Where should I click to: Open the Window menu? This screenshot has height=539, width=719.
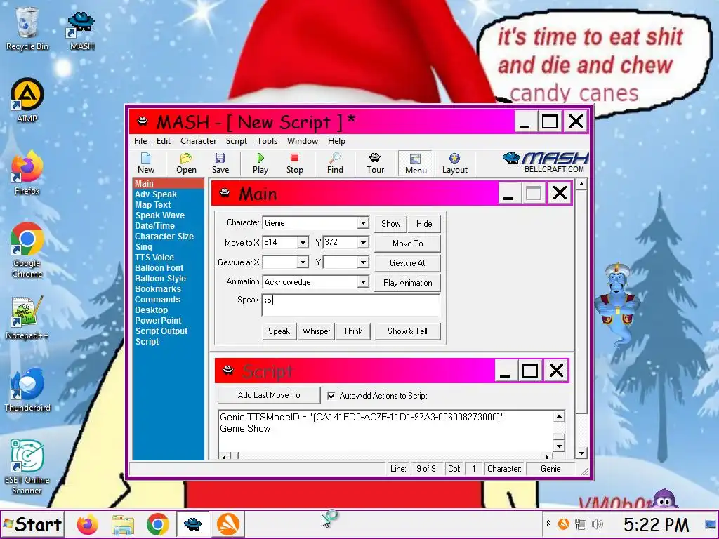coord(302,141)
